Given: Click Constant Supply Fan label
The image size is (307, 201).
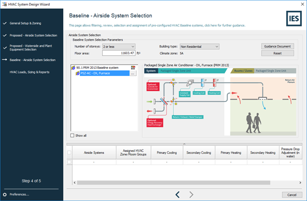Looking at the screenshot, I should pos(185,94).
